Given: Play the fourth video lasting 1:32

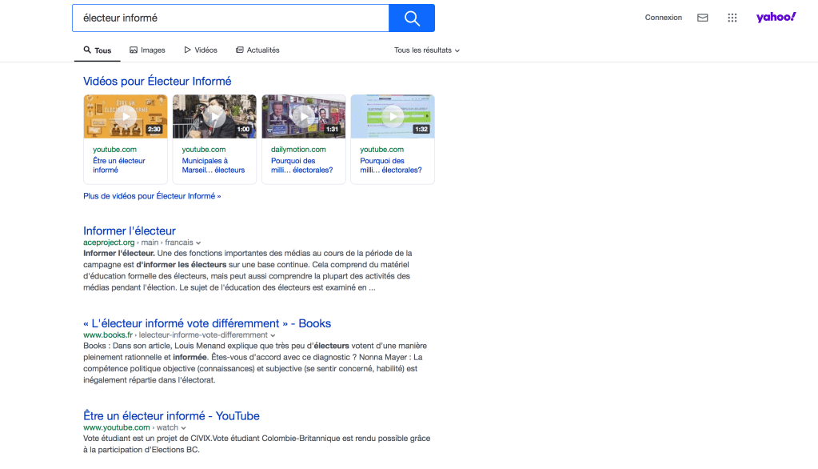Looking at the screenshot, I should pyautogui.click(x=393, y=116).
